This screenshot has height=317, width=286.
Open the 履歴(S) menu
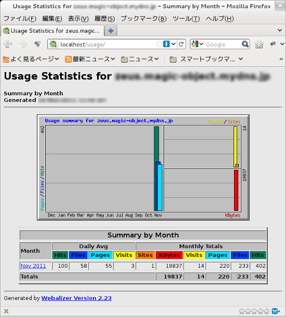tap(105, 19)
